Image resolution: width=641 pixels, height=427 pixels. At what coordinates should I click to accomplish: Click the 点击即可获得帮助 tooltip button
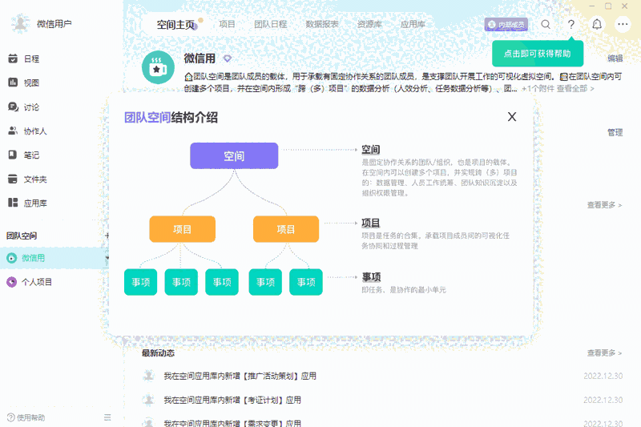click(538, 54)
